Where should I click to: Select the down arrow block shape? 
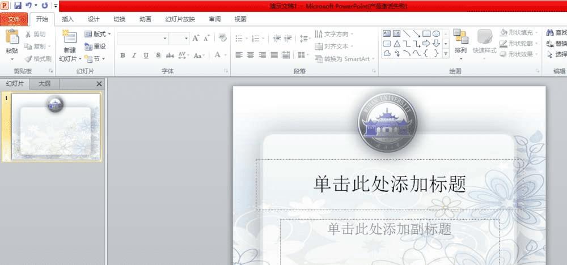(437, 44)
